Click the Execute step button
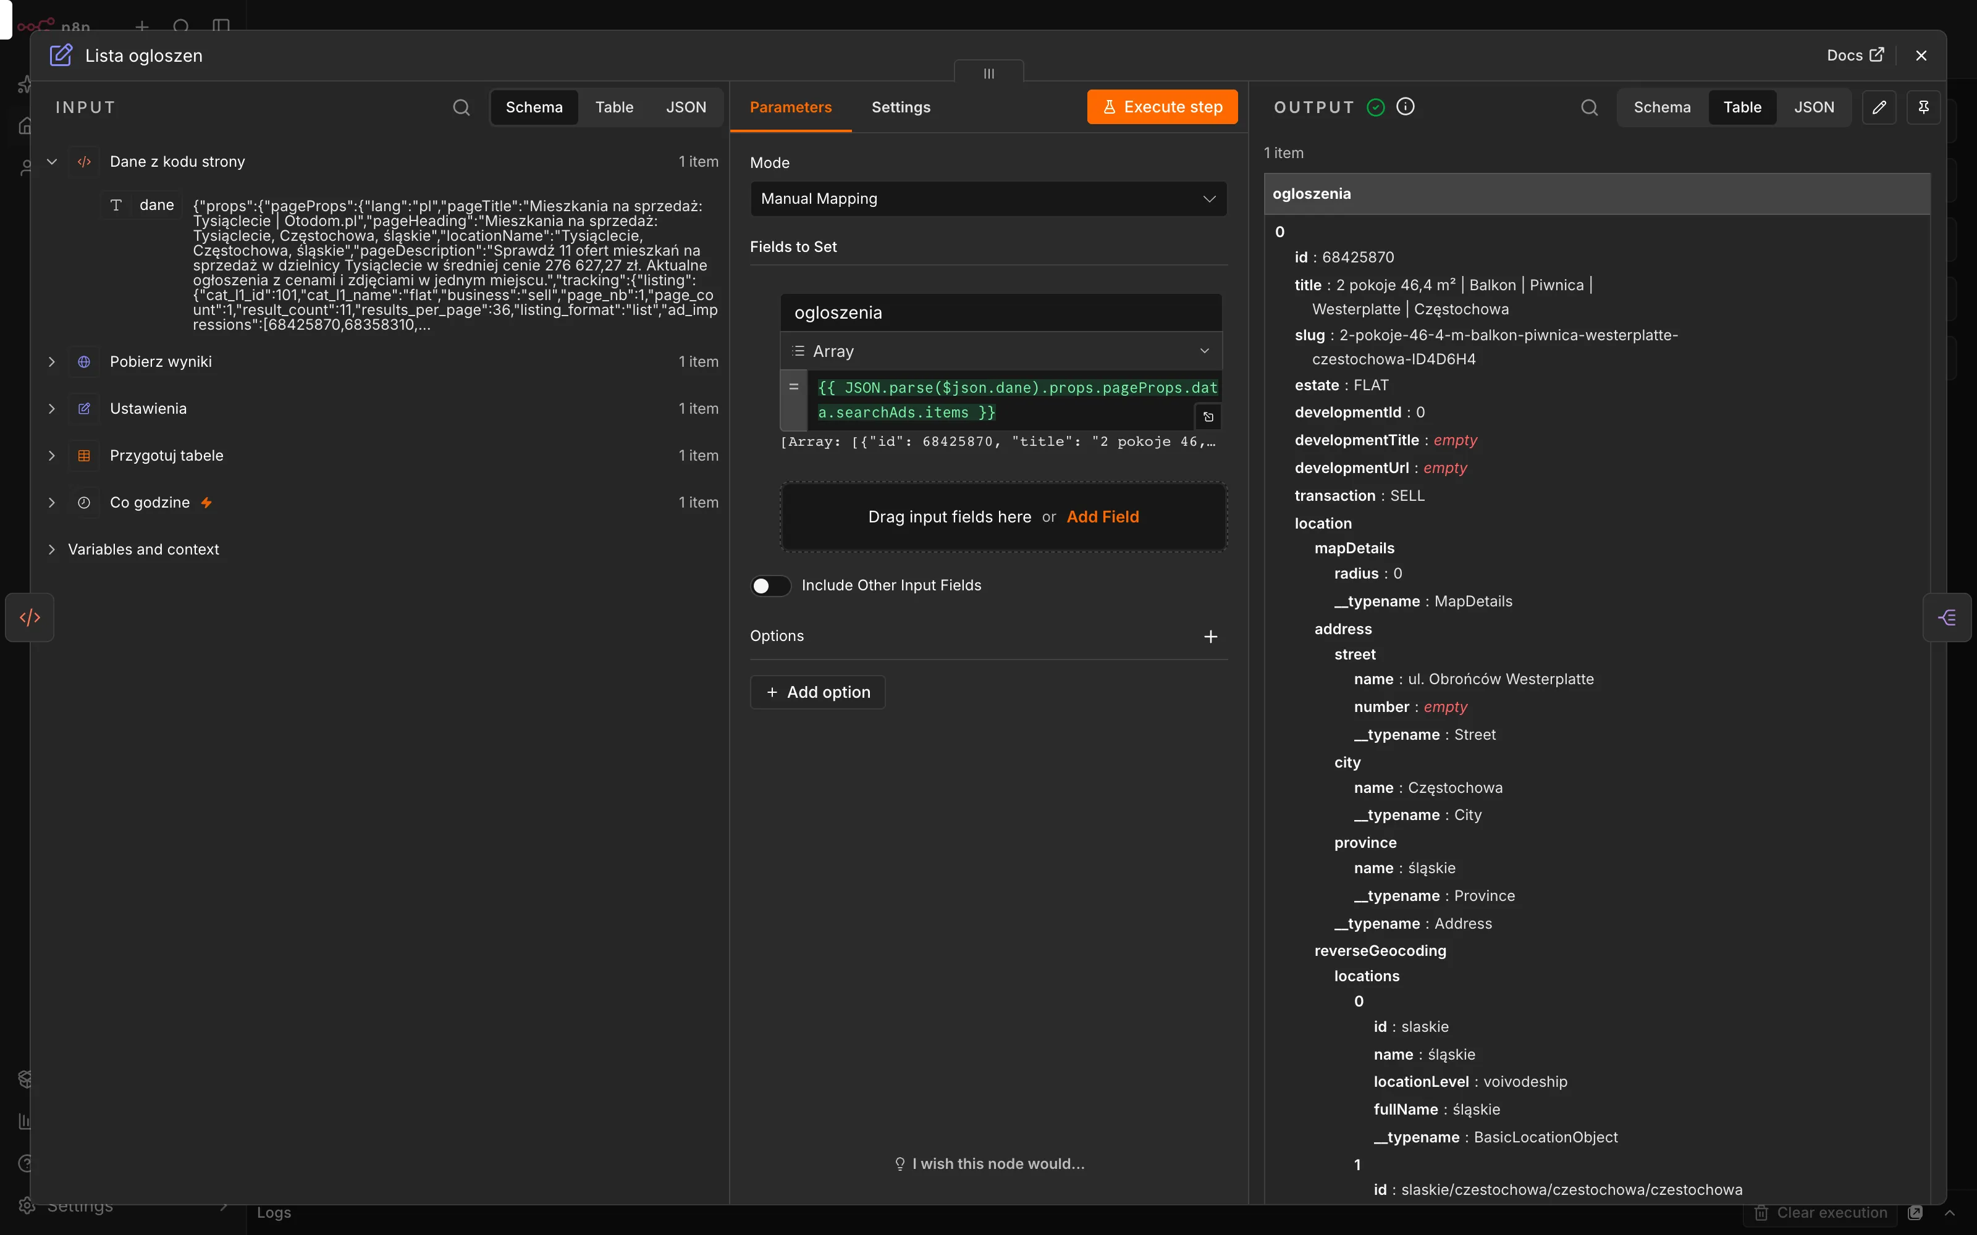Screen dimensions: 1977x1235 pyautogui.click(x=1161, y=107)
